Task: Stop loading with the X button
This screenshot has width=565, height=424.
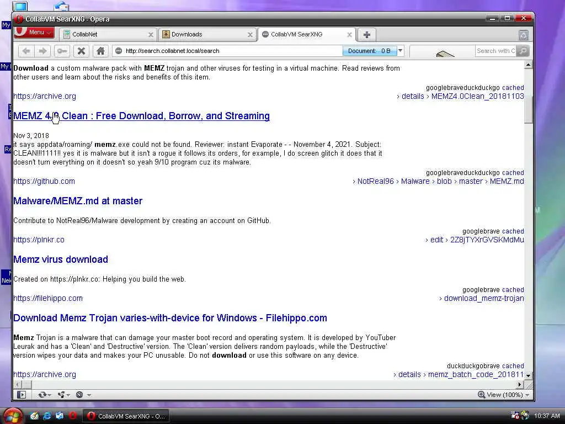Action: 81,51
